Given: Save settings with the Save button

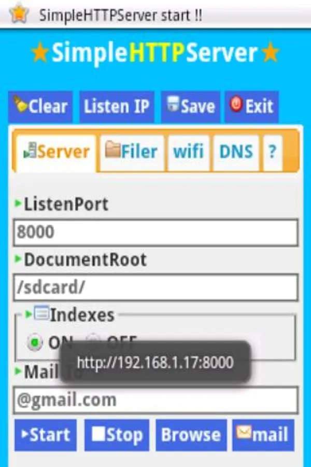Looking at the screenshot, I should click(190, 106).
